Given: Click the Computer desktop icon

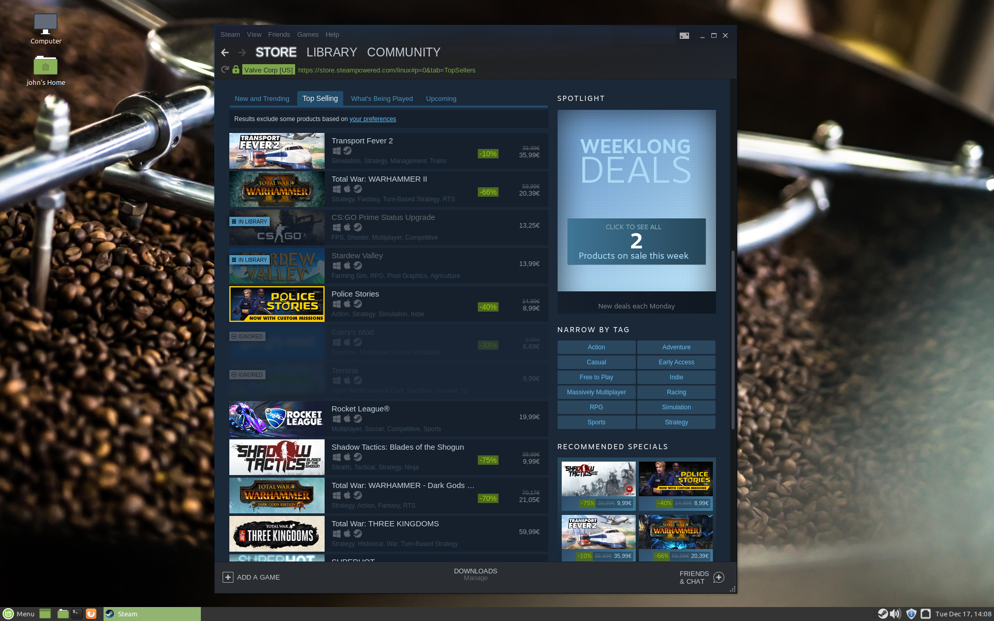Looking at the screenshot, I should pos(46,25).
